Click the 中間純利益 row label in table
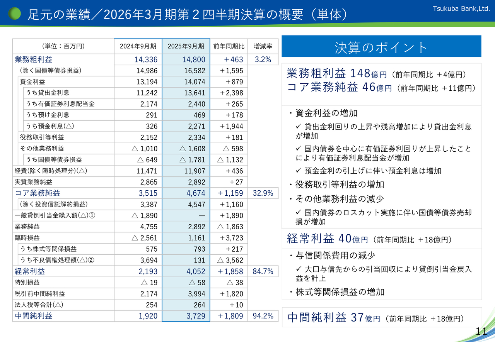The height and width of the screenshot is (342, 495). click(34, 316)
